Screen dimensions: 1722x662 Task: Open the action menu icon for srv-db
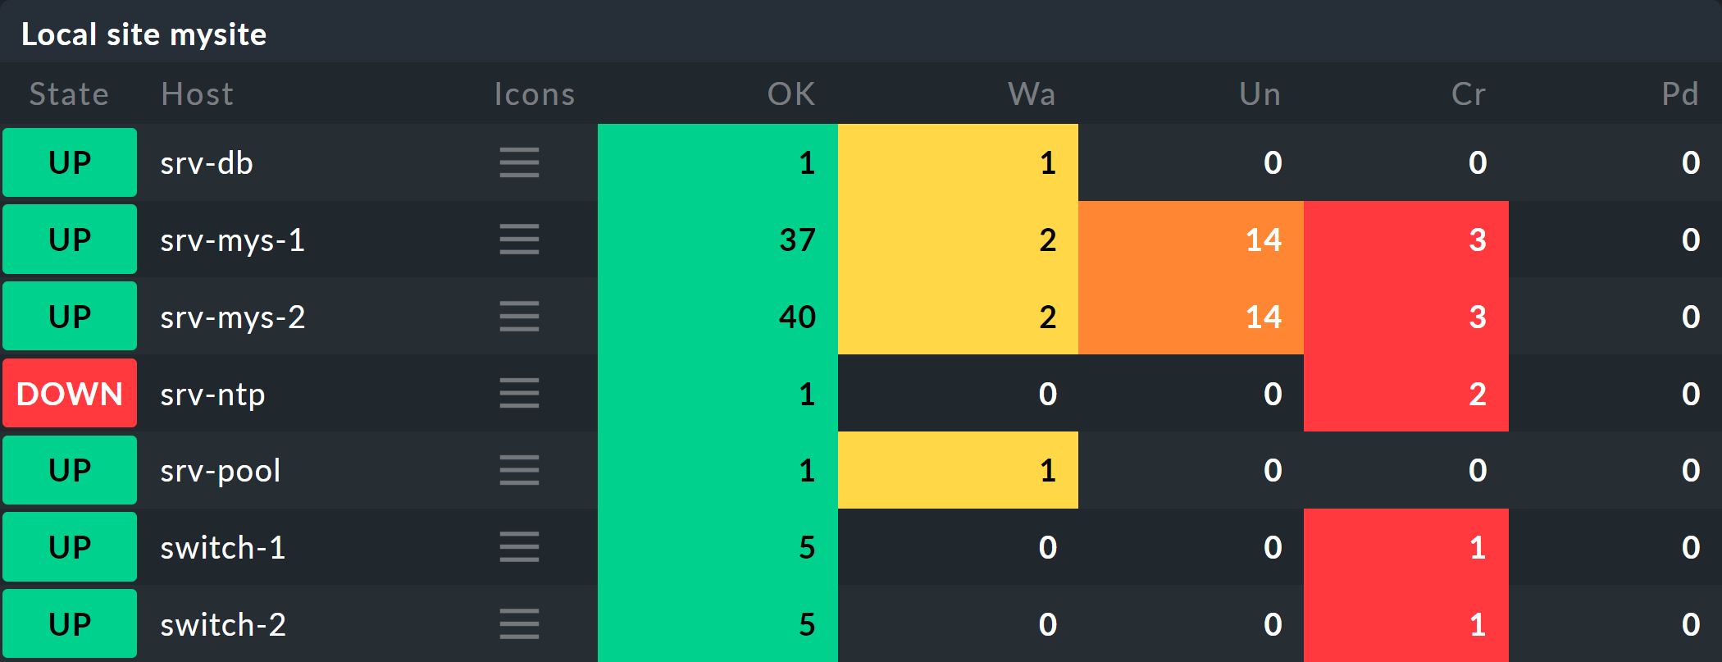point(519,162)
